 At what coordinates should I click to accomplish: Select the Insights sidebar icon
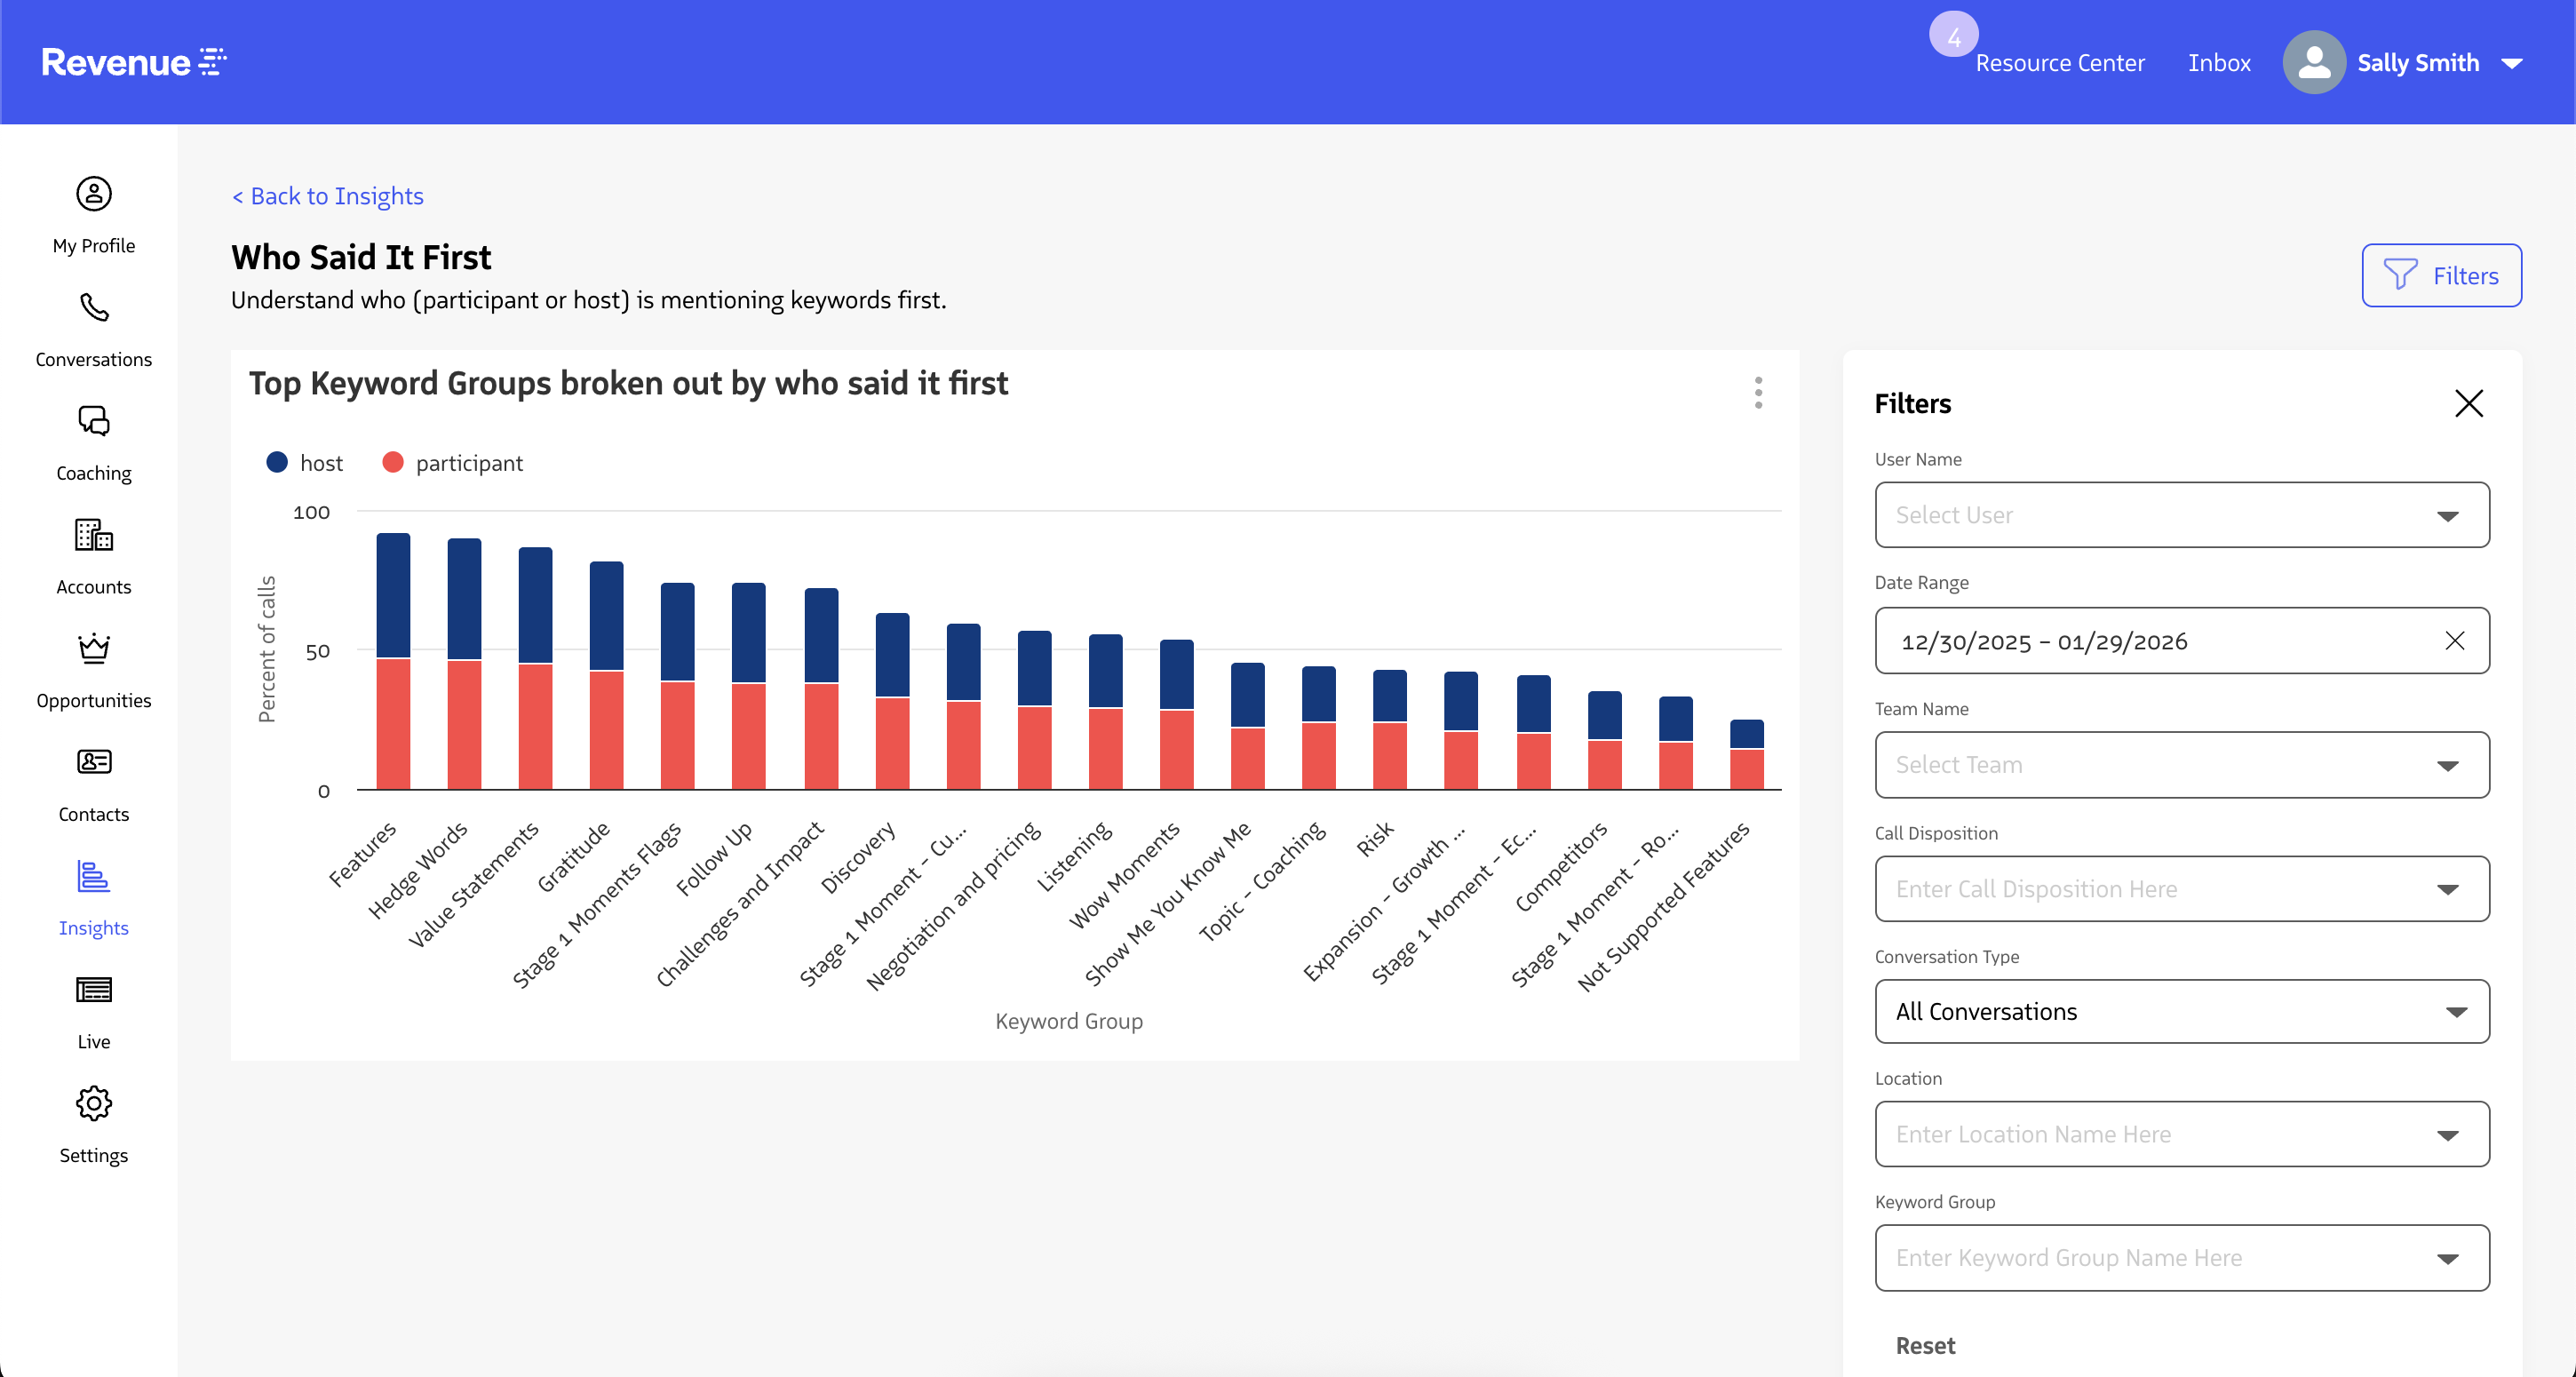click(93, 898)
